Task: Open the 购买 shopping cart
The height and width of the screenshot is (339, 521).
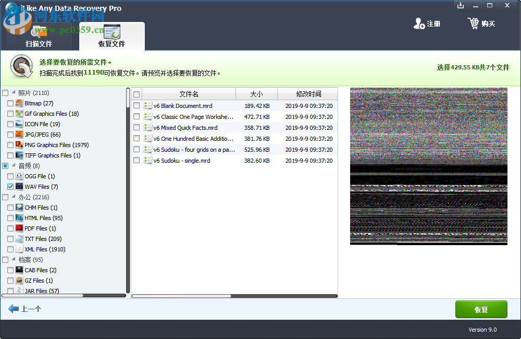Action: (474, 23)
